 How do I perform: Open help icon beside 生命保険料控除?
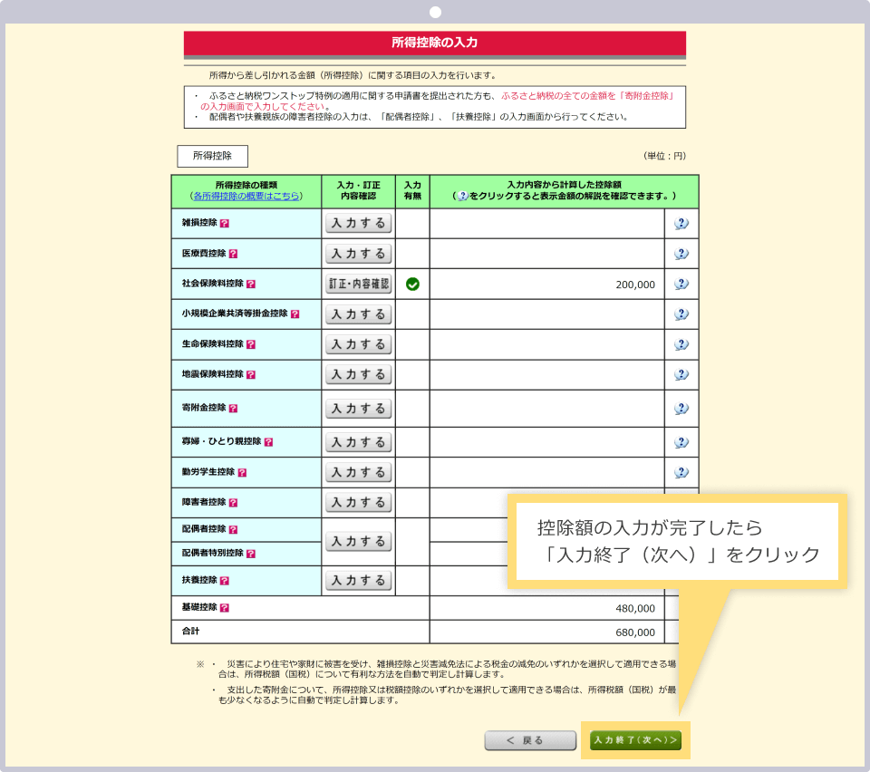tap(251, 344)
